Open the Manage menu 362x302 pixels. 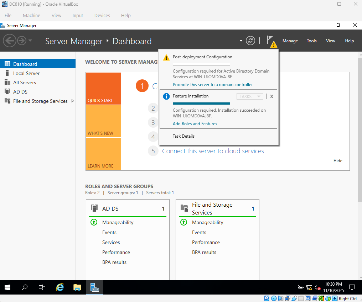[x=290, y=41]
